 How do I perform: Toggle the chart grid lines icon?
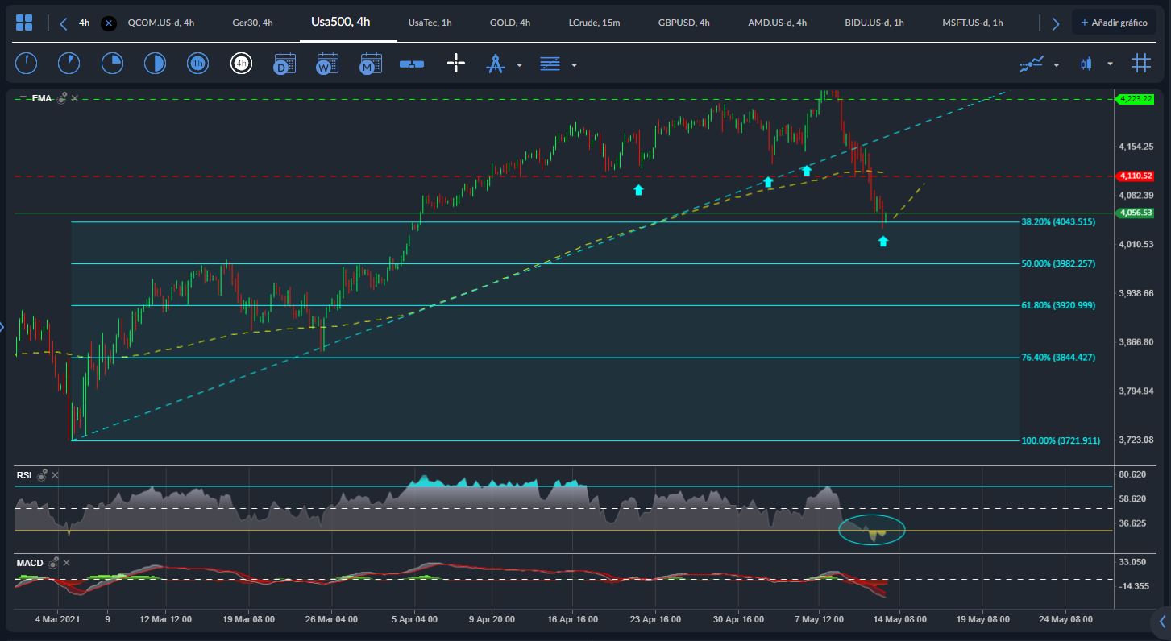pos(1140,63)
